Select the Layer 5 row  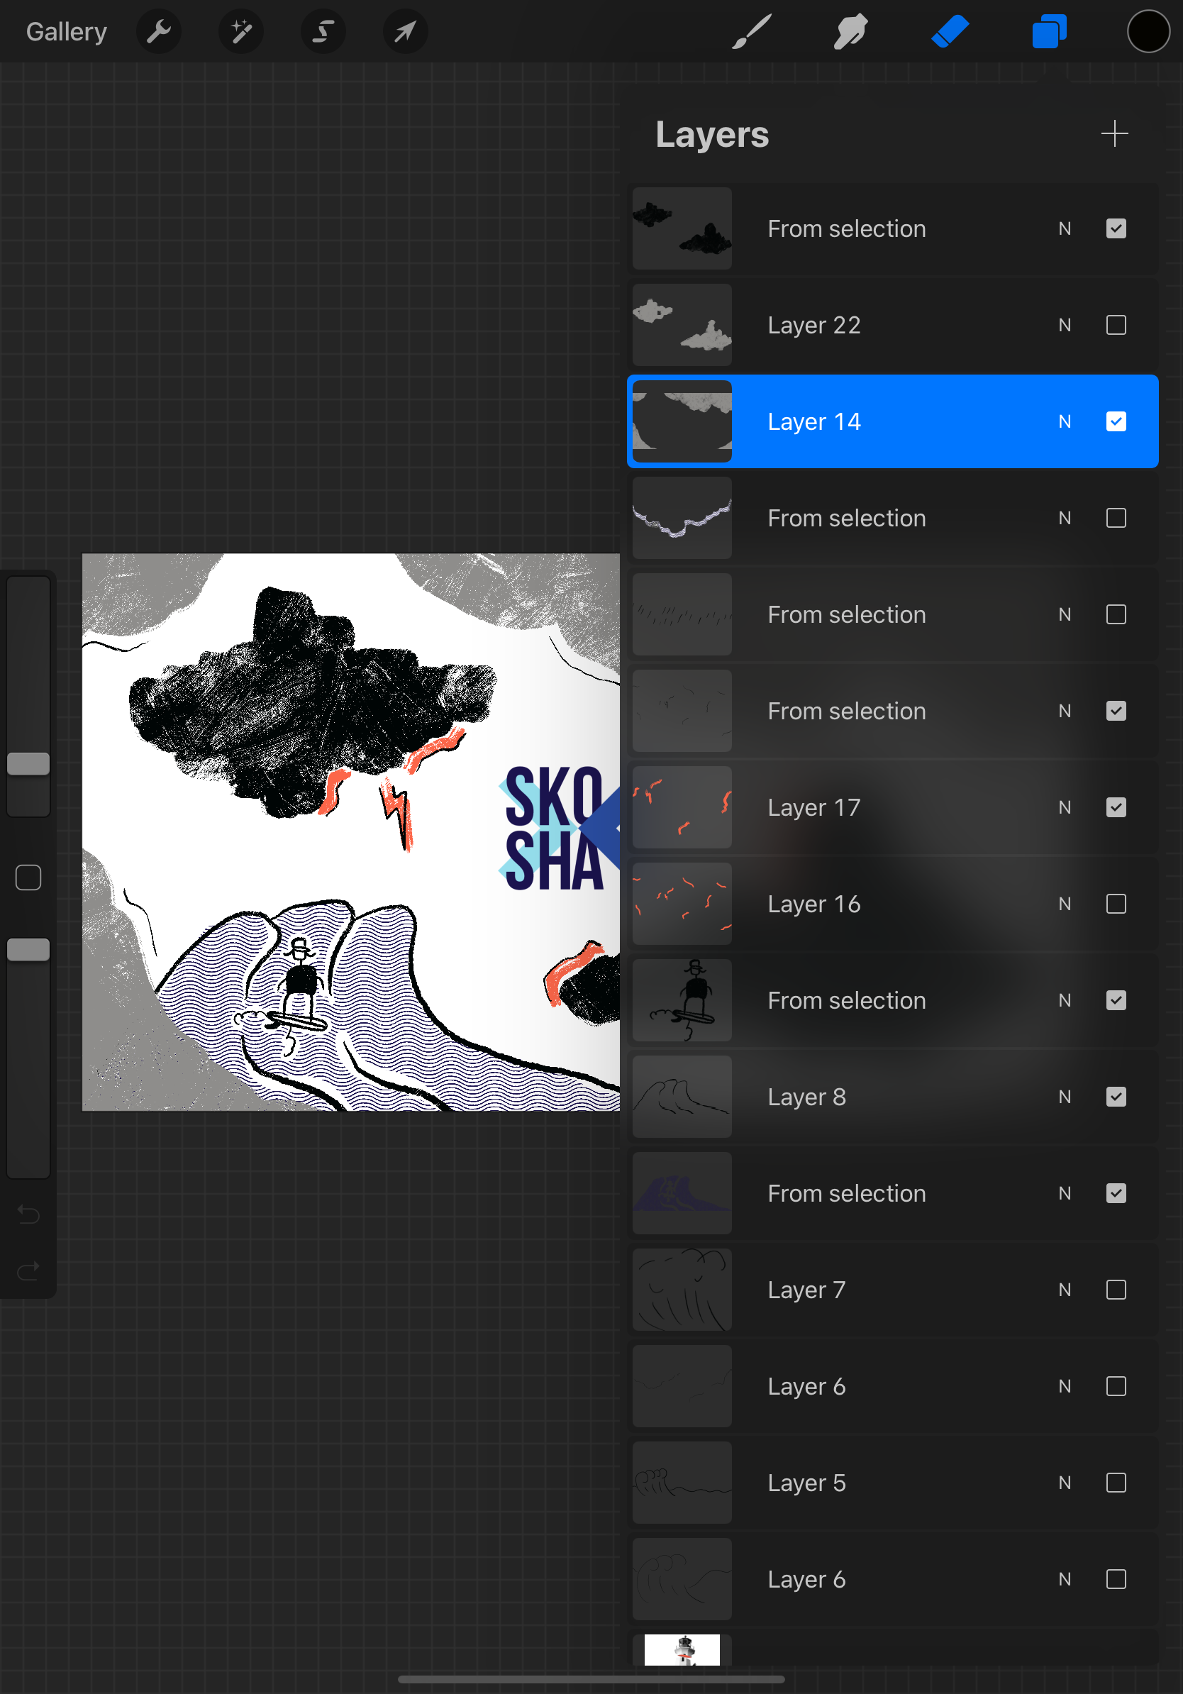(892, 1483)
